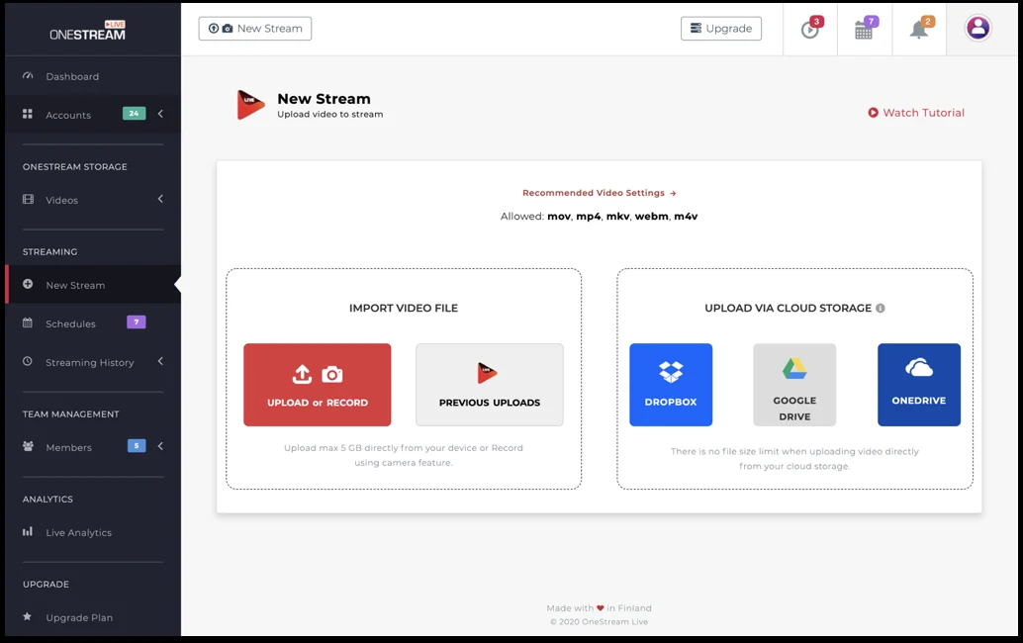Viewport: 1023px width, 643px height.
Task: Open the Dashboard gauge icon
Action: point(28,75)
